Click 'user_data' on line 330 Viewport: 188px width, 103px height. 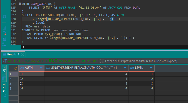[42, 26]
